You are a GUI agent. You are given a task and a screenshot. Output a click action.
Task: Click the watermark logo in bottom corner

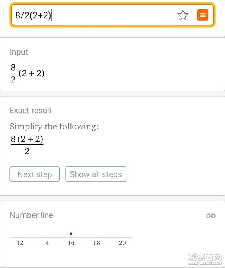(x=204, y=259)
